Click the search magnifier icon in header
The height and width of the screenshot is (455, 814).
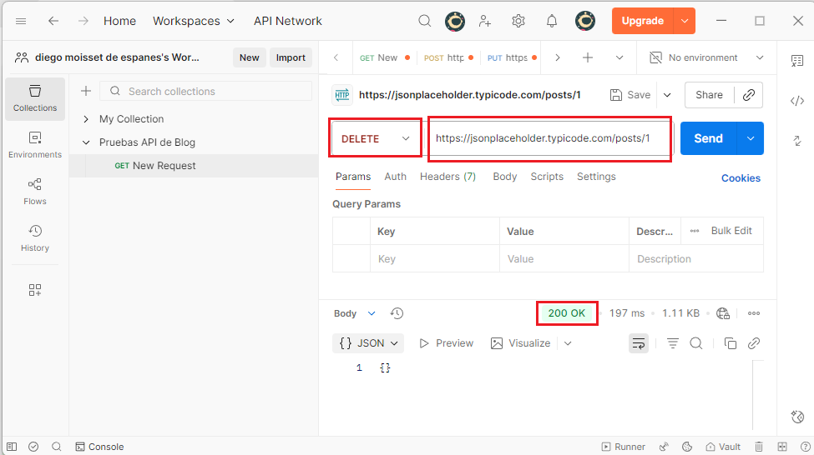coord(425,21)
